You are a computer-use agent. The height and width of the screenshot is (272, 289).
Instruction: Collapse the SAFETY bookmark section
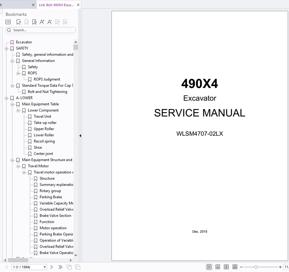pos(7,48)
